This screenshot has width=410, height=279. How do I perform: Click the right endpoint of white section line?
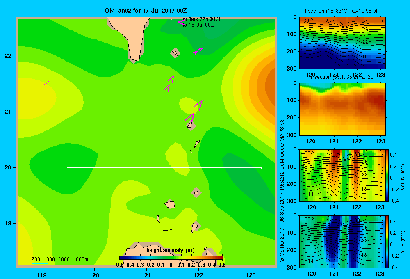(x=262, y=167)
